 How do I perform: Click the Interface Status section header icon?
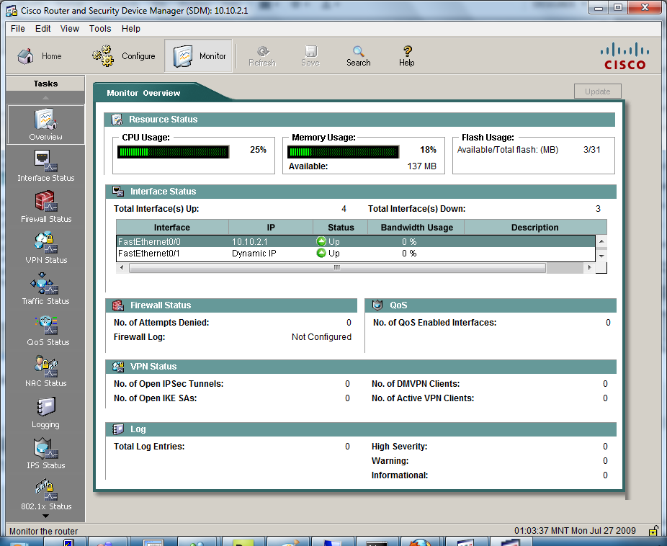(118, 192)
